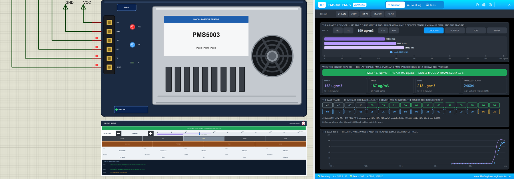Lower PM2.5 by 50 with -50 button
The image size is (514, 179).
(338, 31)
